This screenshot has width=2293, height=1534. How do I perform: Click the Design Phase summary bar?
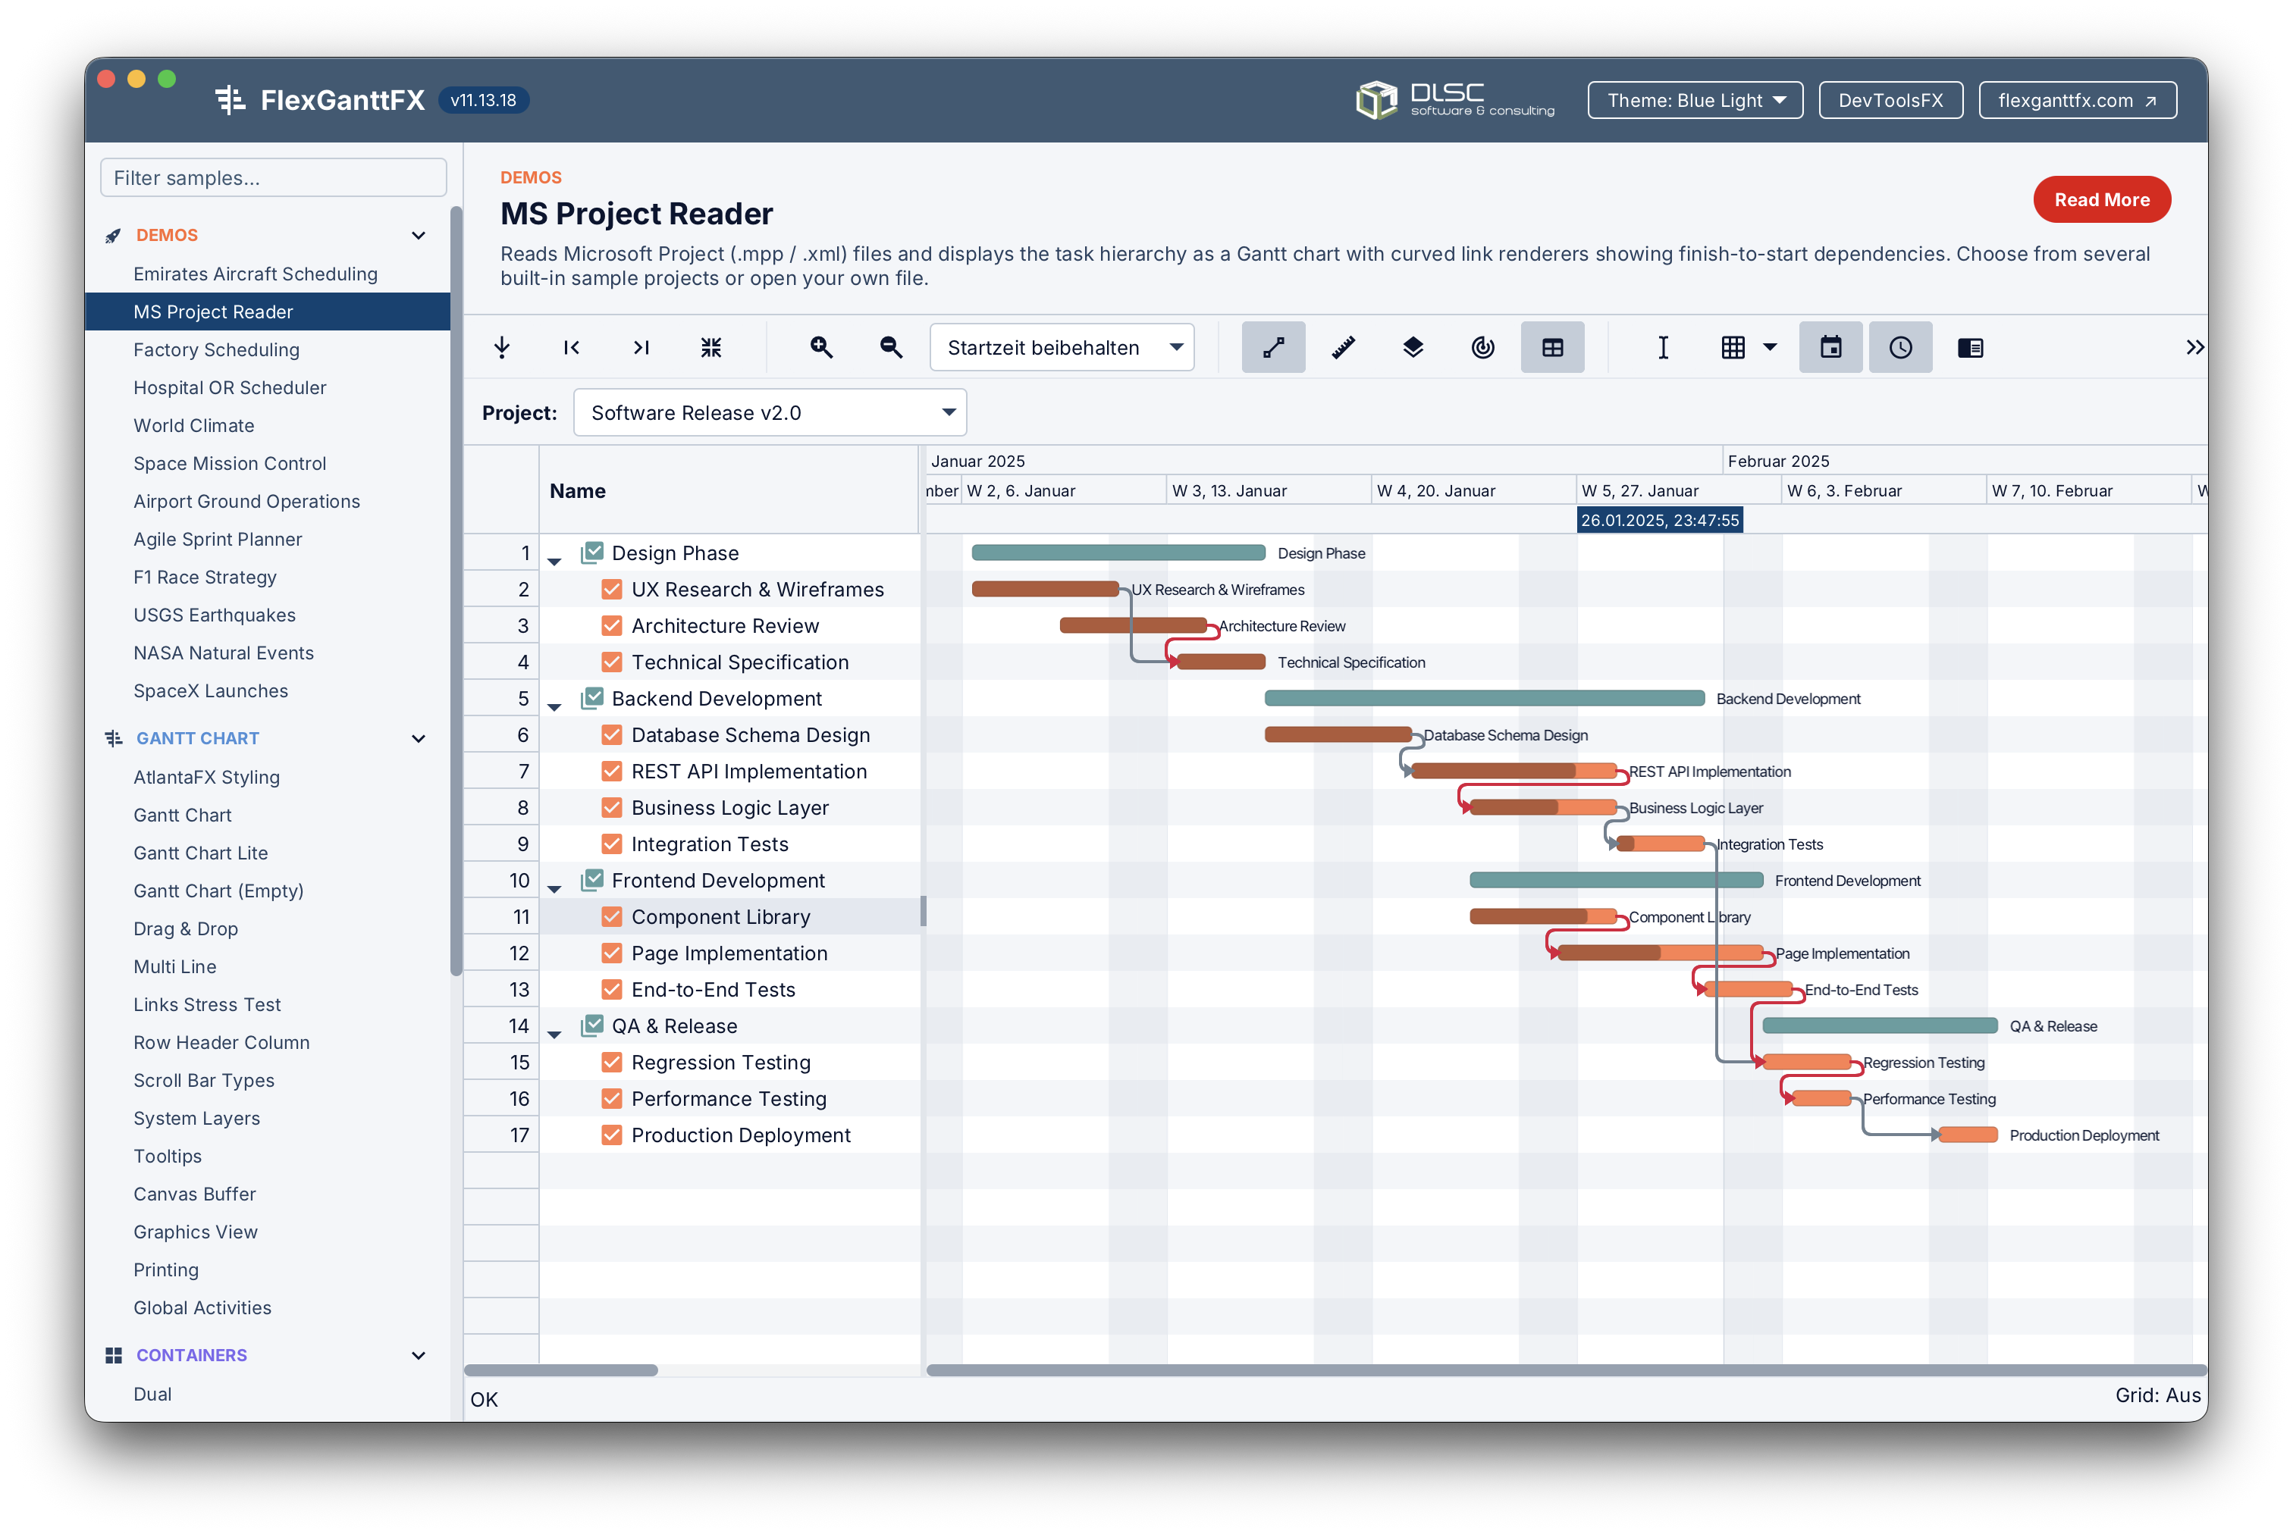1118,553
